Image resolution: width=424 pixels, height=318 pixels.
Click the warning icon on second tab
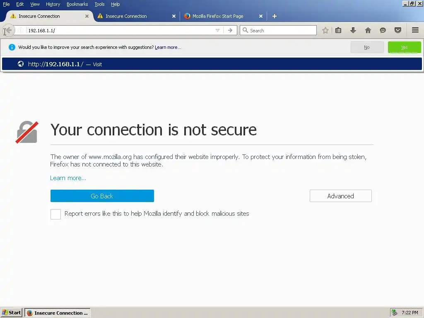100,16
